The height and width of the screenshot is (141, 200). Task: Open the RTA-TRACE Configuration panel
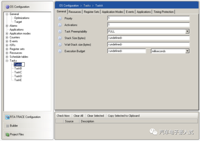[27, 117]
